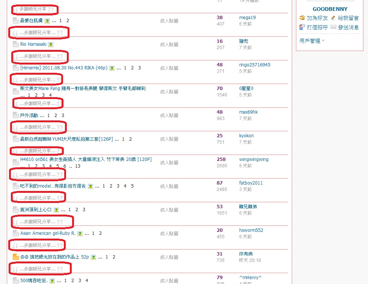Open author wingwingwing's profile
Image resolution: width=368 pixels, height=284 pixels.
pos(253,159)
